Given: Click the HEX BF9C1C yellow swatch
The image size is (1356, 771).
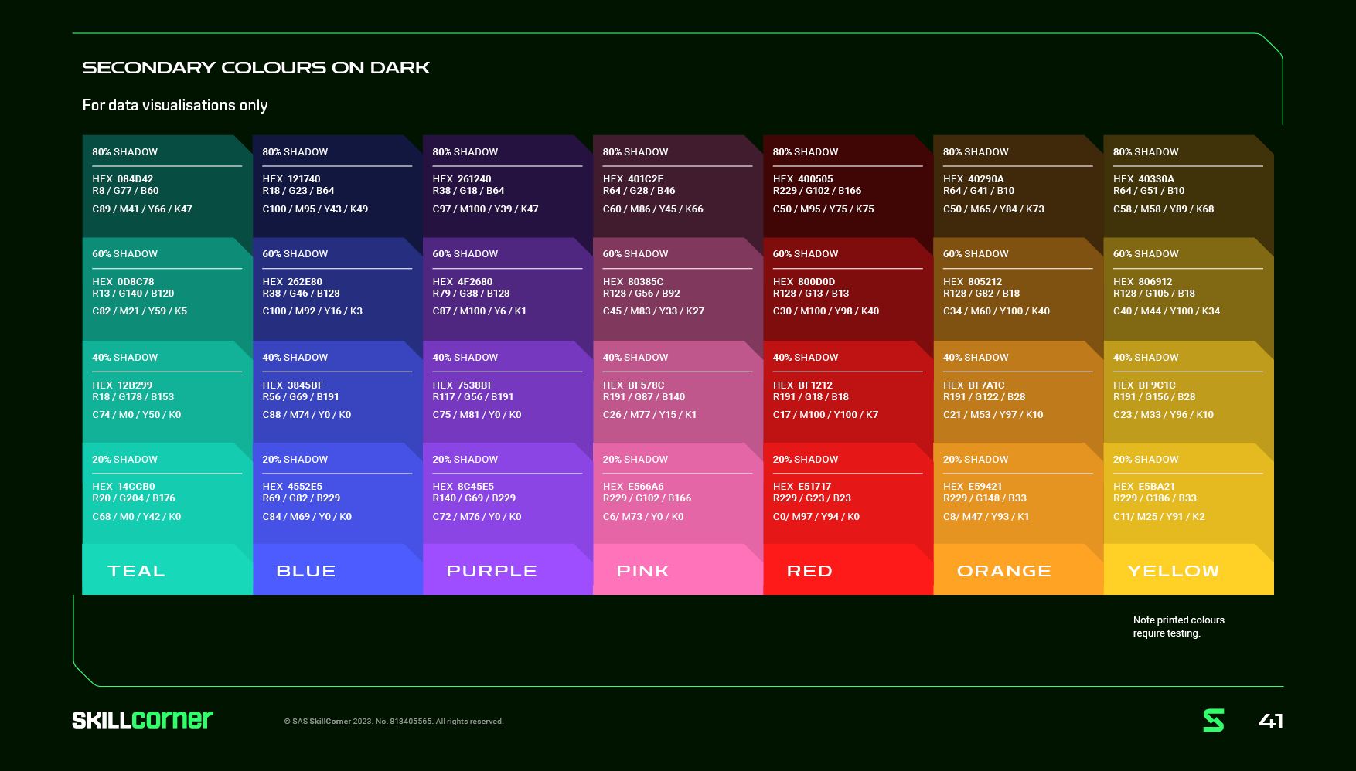Looking at the screenshot, I should 1188,392.
